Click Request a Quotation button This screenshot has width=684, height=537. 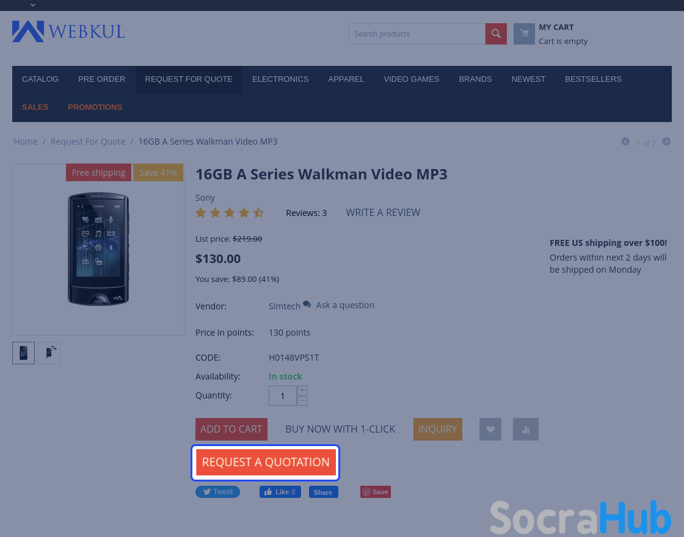pyautogui.click(x=266, y=463)
